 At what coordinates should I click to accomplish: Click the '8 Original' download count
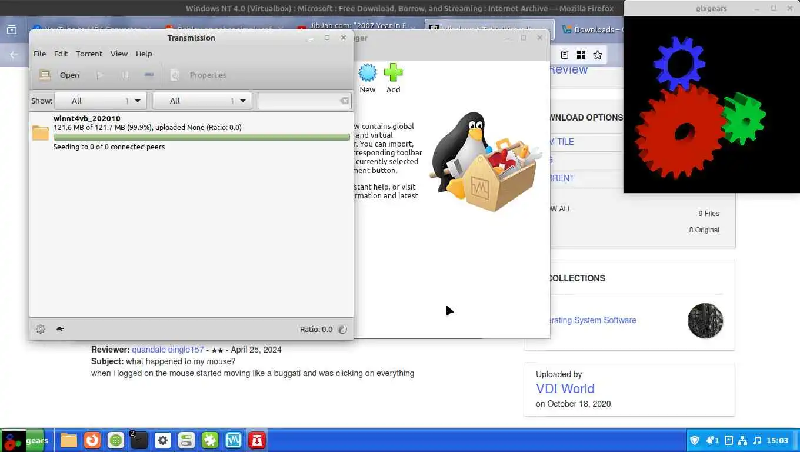[704, 230]
